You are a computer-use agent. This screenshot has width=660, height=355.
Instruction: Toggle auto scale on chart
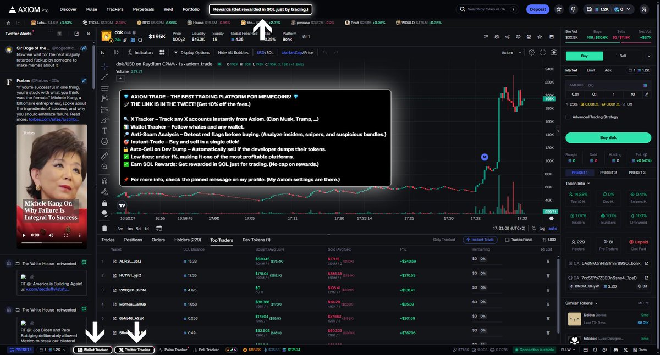click(x=553, y=229)
